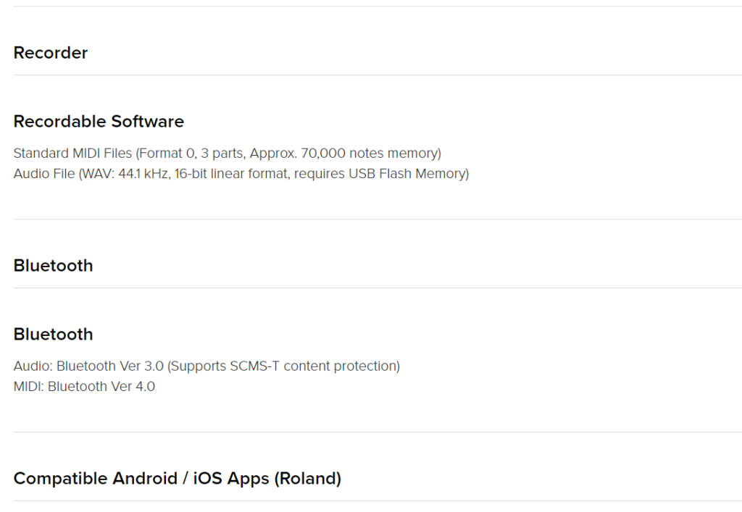
Task: Click the Recorder section heading
Action: 51,52
